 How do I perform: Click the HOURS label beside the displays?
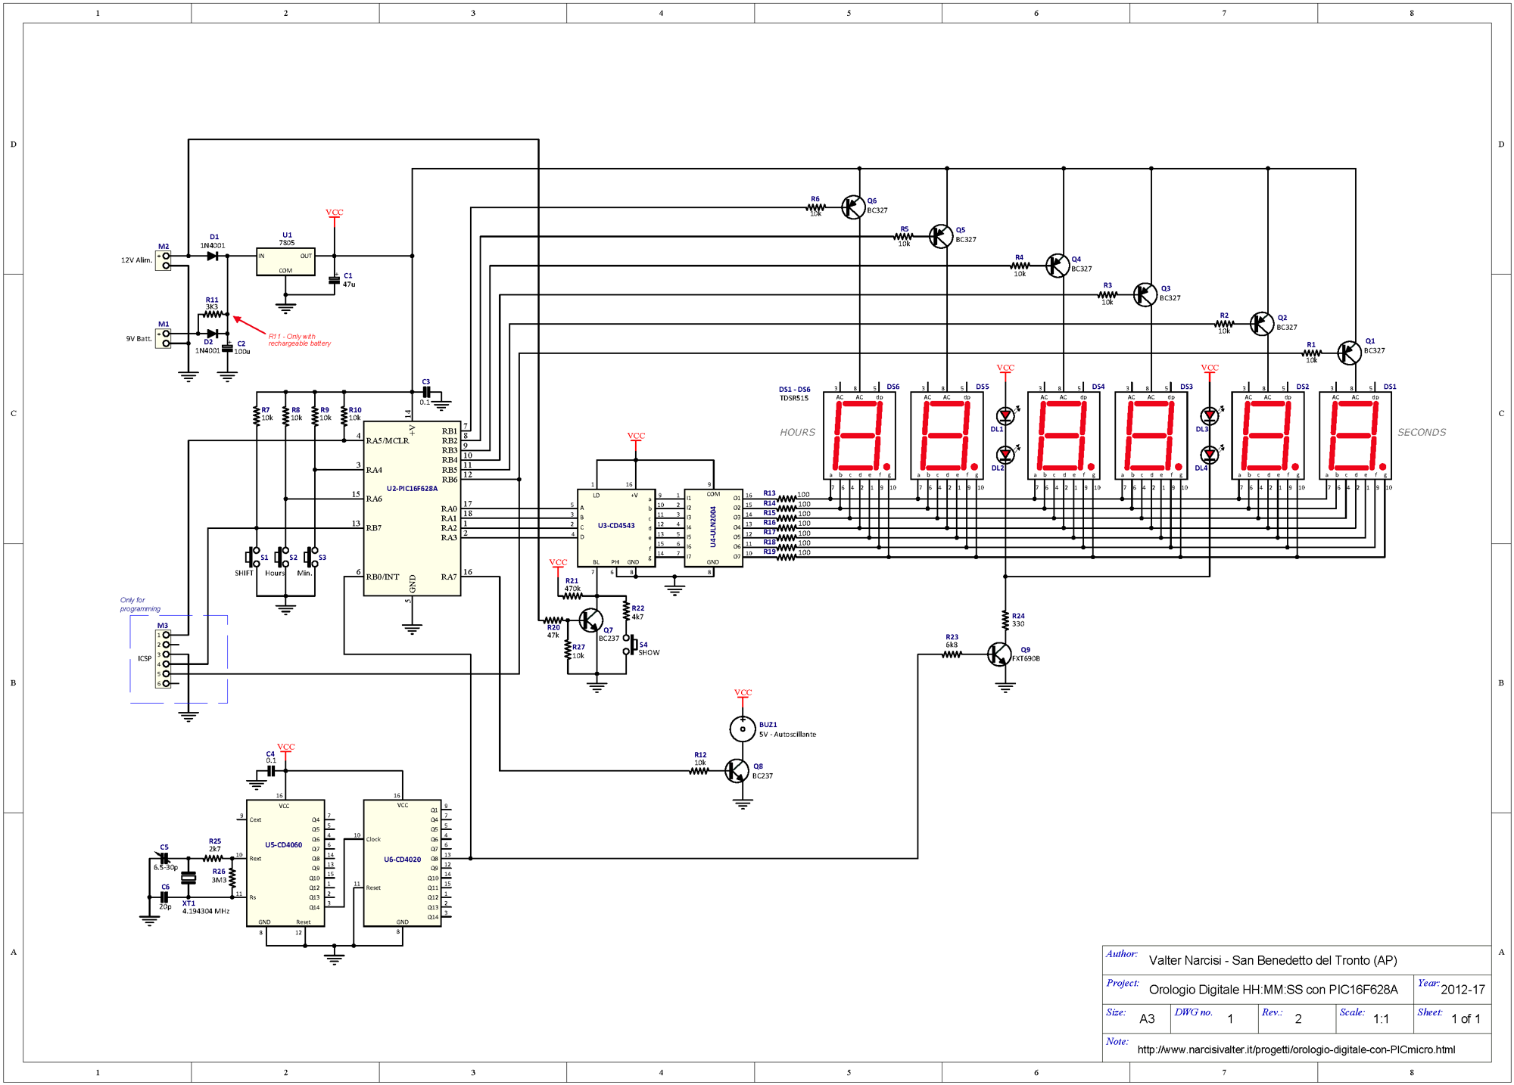[798, 433]
